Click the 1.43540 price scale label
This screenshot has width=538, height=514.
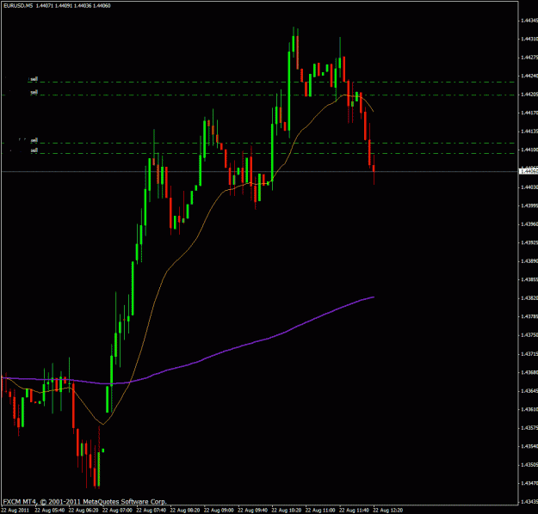[x=529, y=446]
